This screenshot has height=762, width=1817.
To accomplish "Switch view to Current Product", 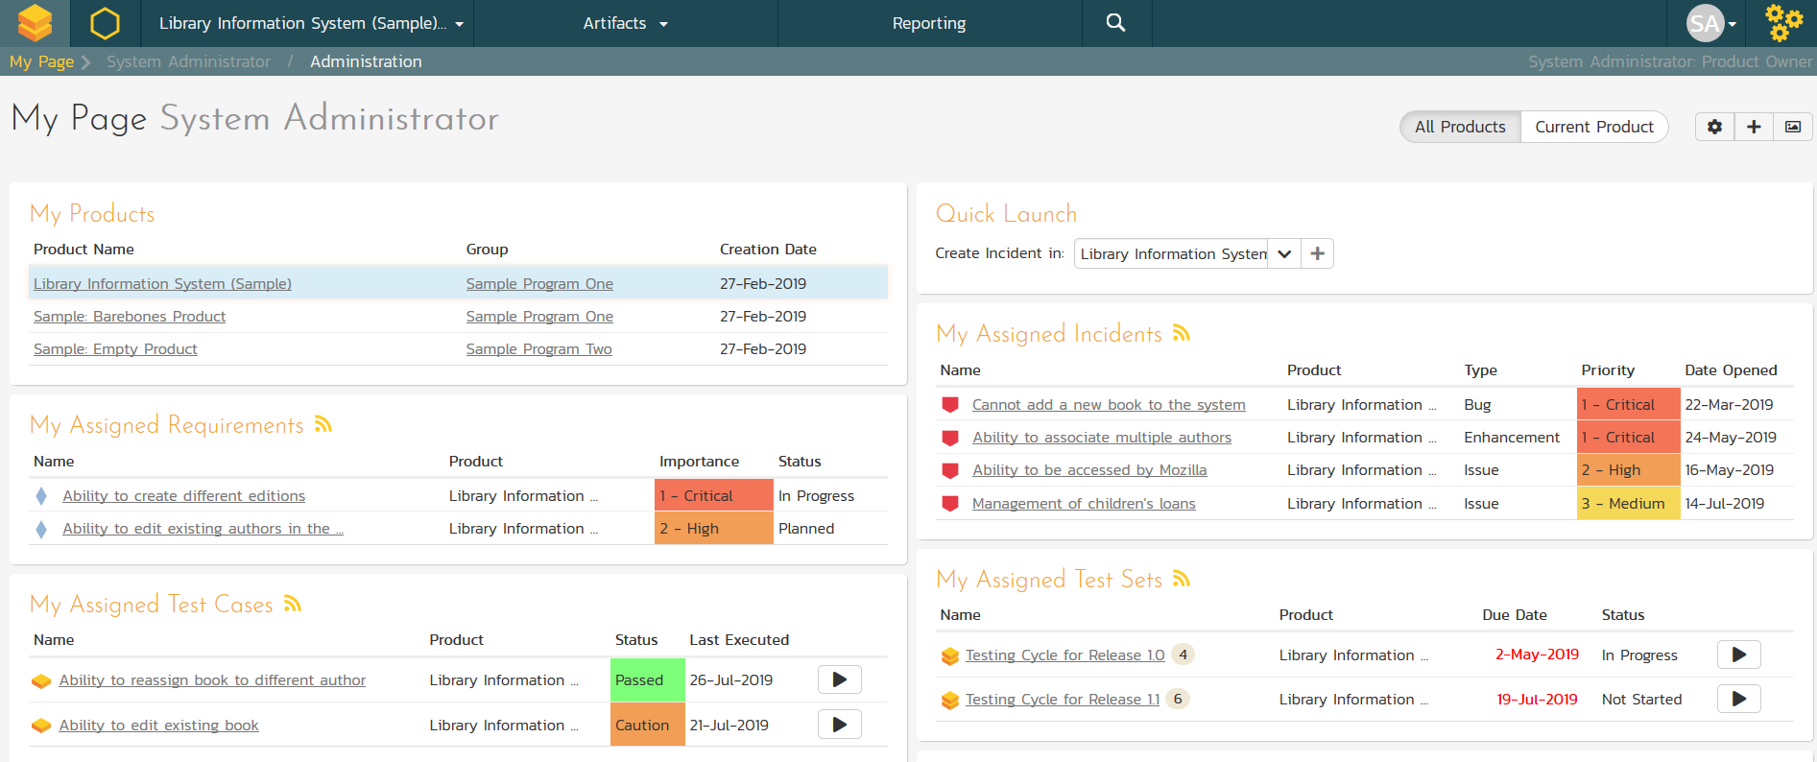I will pyautogui.click(x=1593, y=127).
